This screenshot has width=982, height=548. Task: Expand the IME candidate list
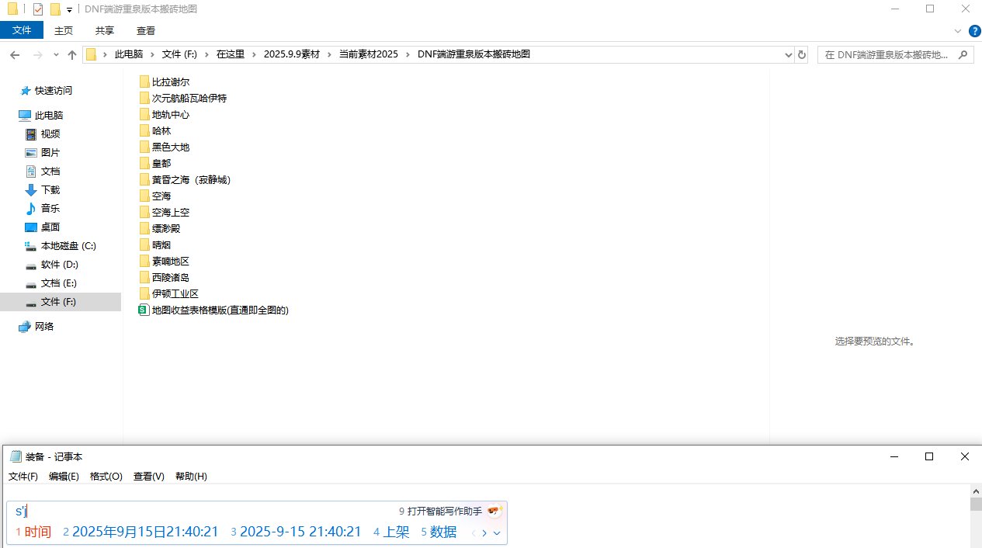pos(497,533)
